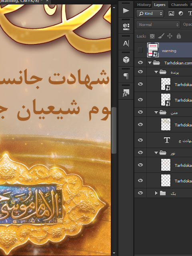Click the پرنده group folder icon
The height and width of the screenshot is (256, 192).
pos(163,72)
